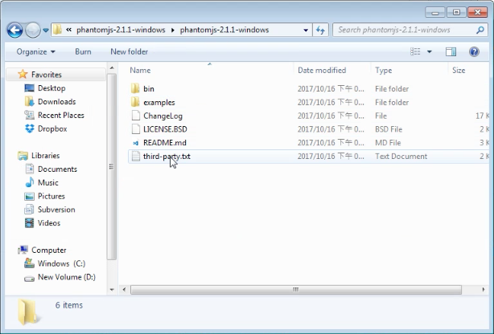
Task: Select the third-party.txt file icon
Action: pos(135,157)
